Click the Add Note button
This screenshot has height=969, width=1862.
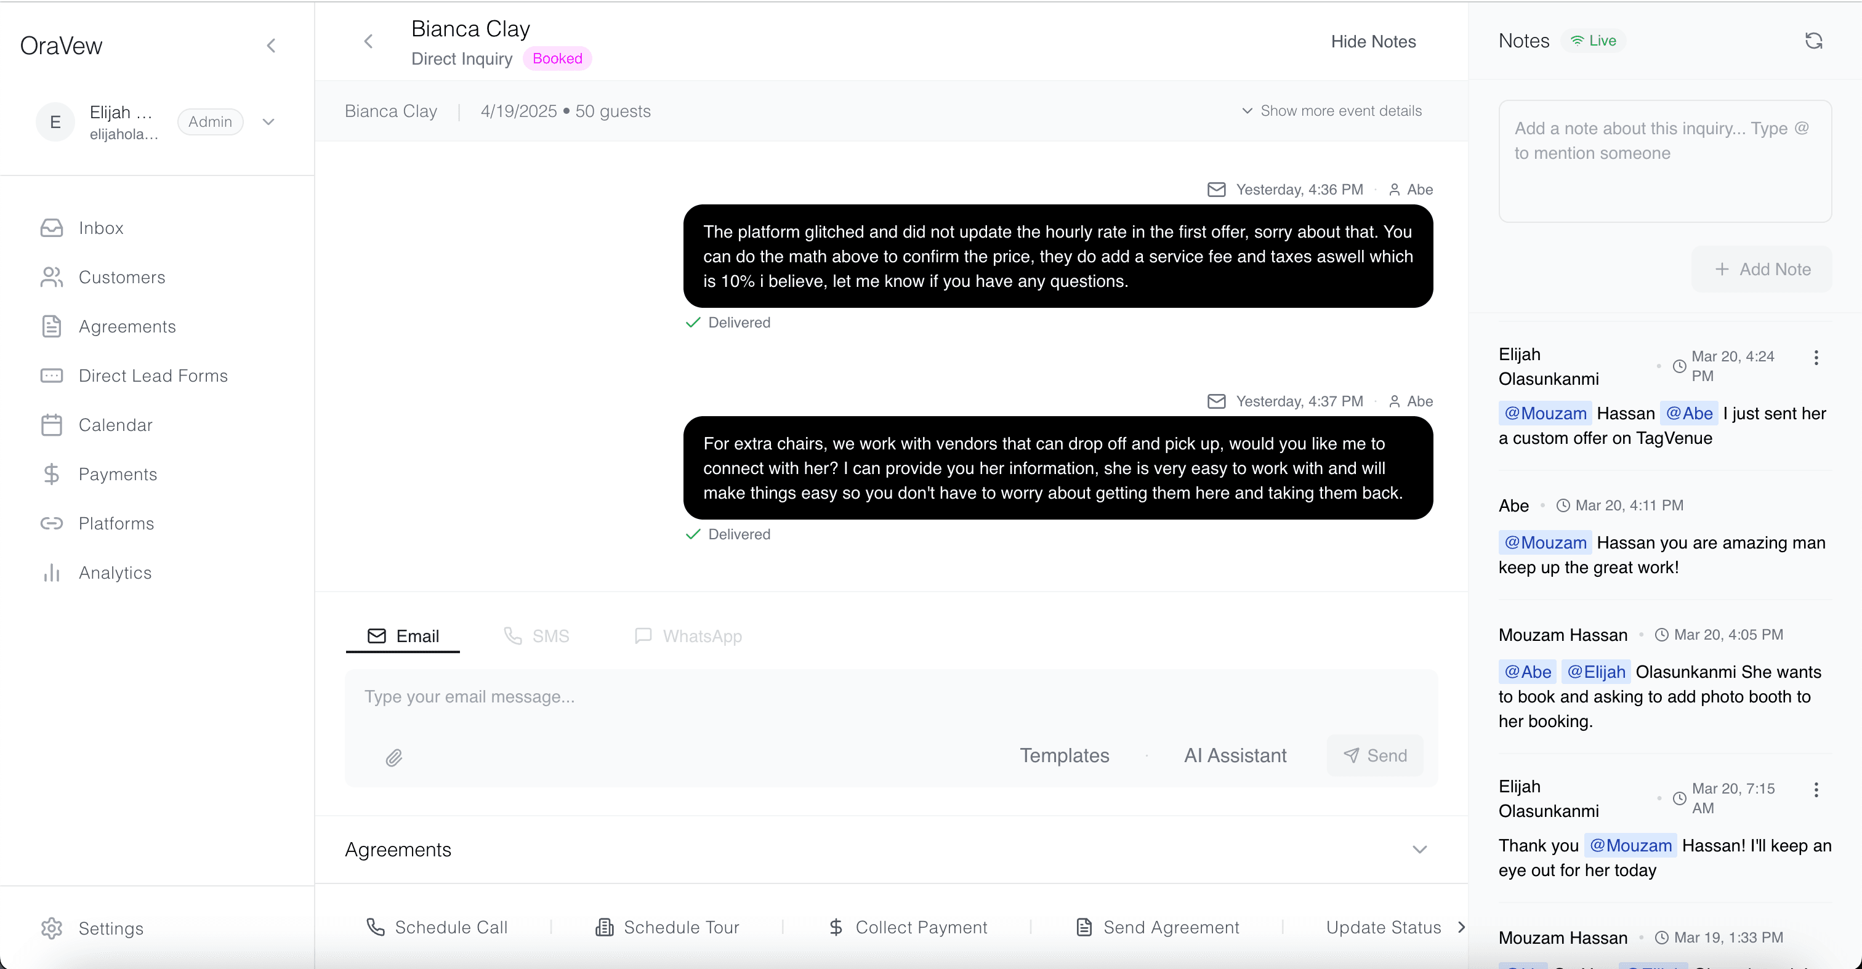[1762, 270]
